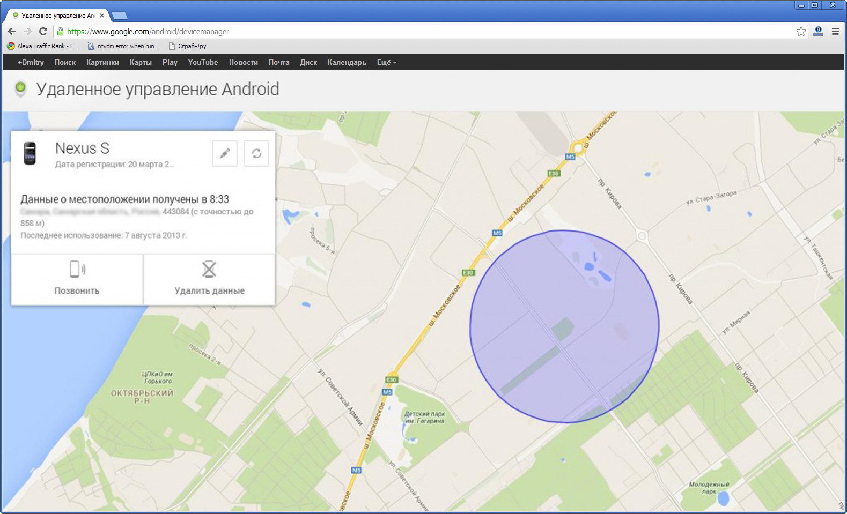Click the green padlock security icon
This screenshot has width=847, height=514.
click(x=60, y=32)
